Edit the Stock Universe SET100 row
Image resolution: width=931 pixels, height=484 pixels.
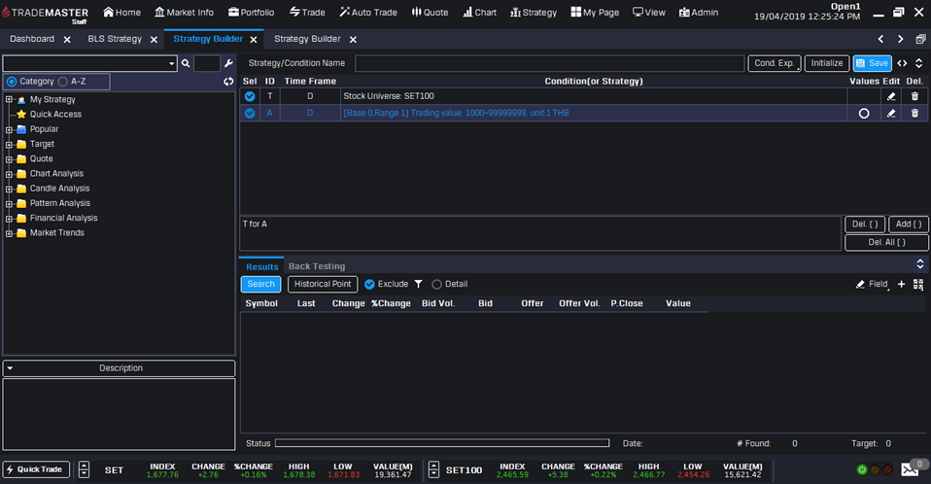[891, 96]
